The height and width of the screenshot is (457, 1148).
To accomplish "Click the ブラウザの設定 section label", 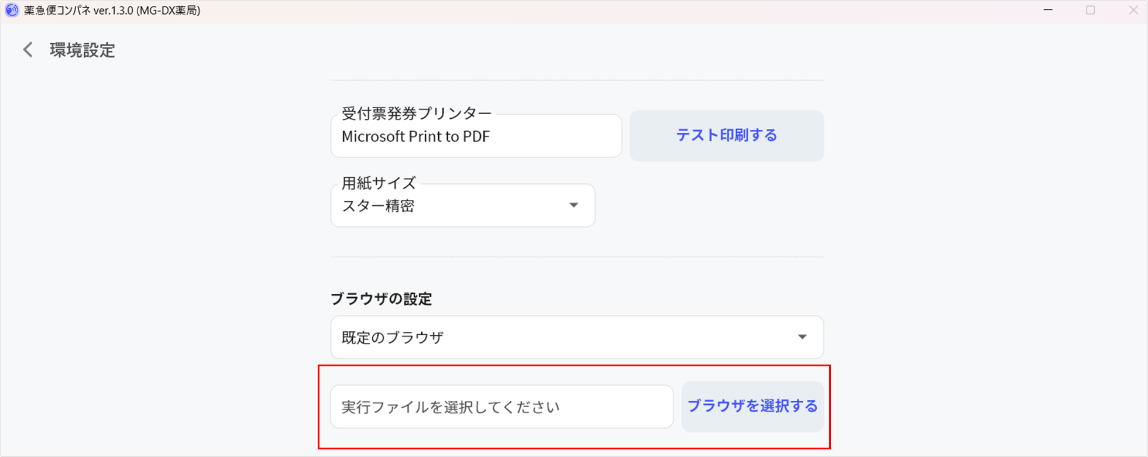I will click(x=381, y=299).
